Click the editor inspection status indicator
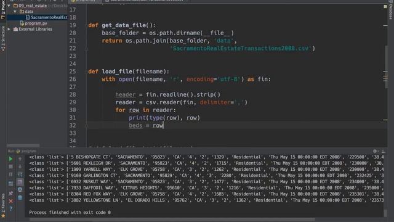This screenshot has width=394, height=222. 385,6
